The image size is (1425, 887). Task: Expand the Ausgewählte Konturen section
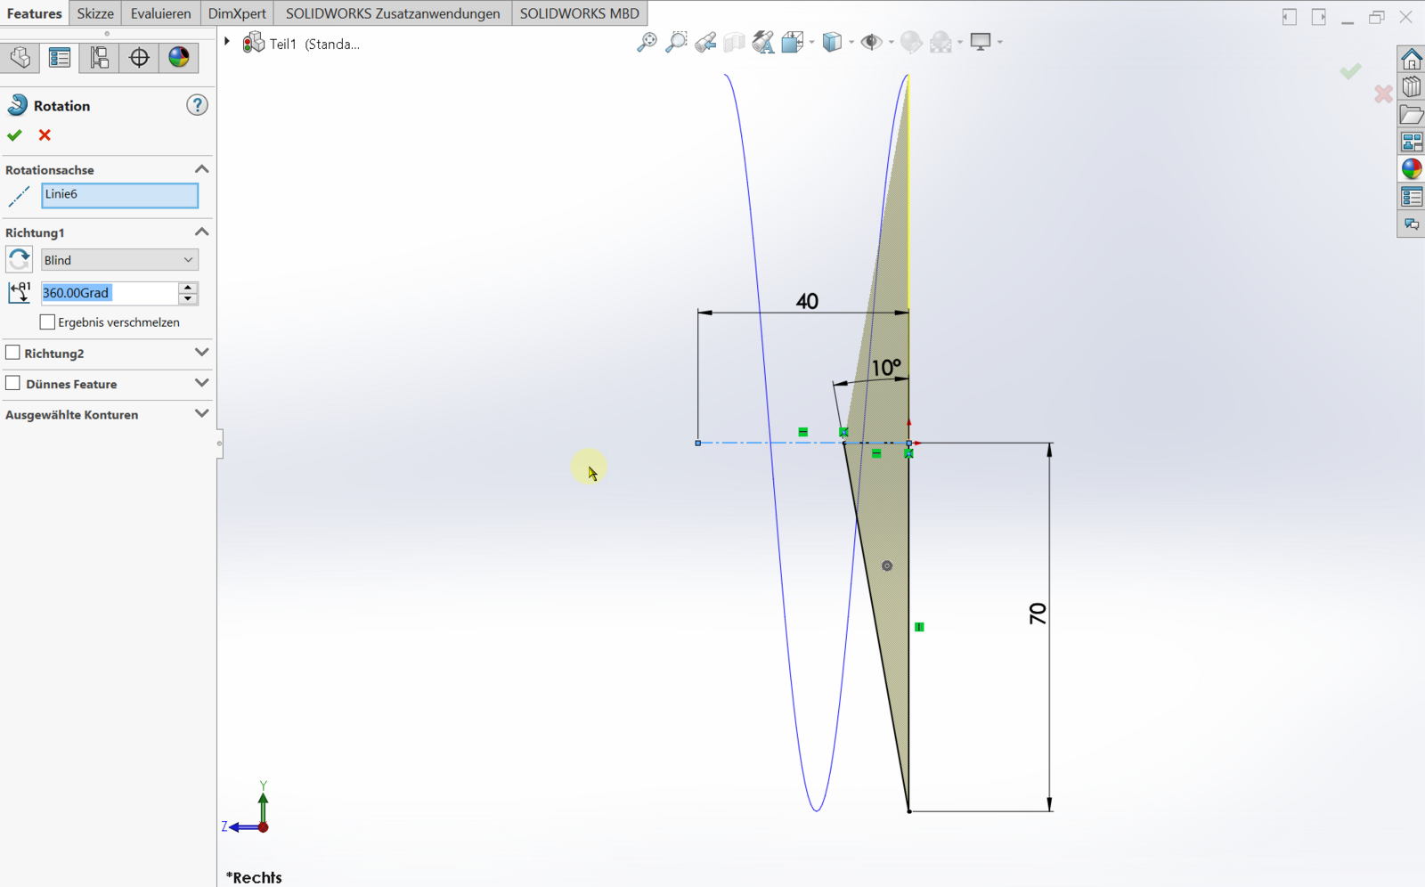point(201,414)
